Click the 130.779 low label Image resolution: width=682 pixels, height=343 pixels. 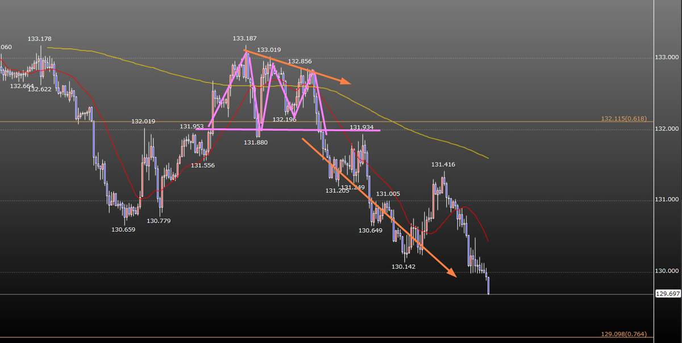(159, 221)
